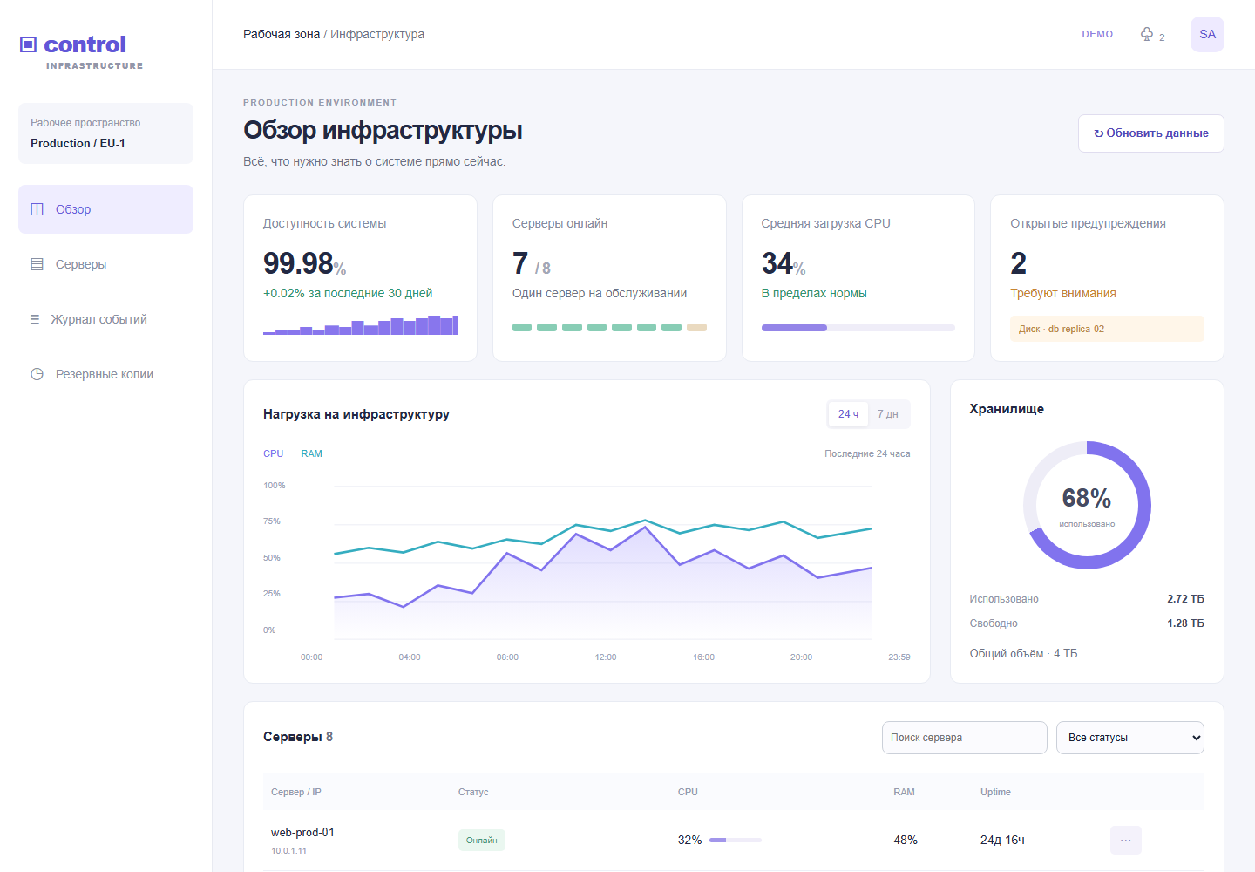Click the Uptime column header
Viewport: 1255px width, 872px height.
(x=995, y=792)
